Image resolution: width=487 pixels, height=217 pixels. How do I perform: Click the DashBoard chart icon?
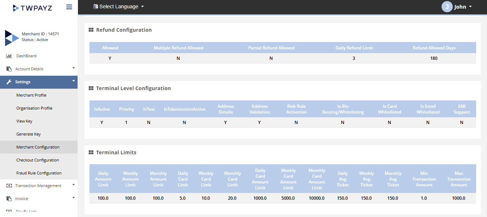tap(9, 56)
